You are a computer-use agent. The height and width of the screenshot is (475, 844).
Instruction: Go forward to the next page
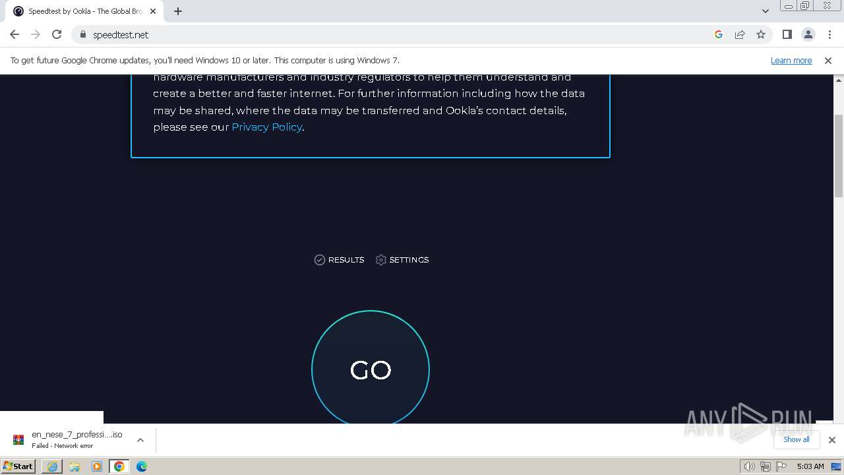click(36, 34)
